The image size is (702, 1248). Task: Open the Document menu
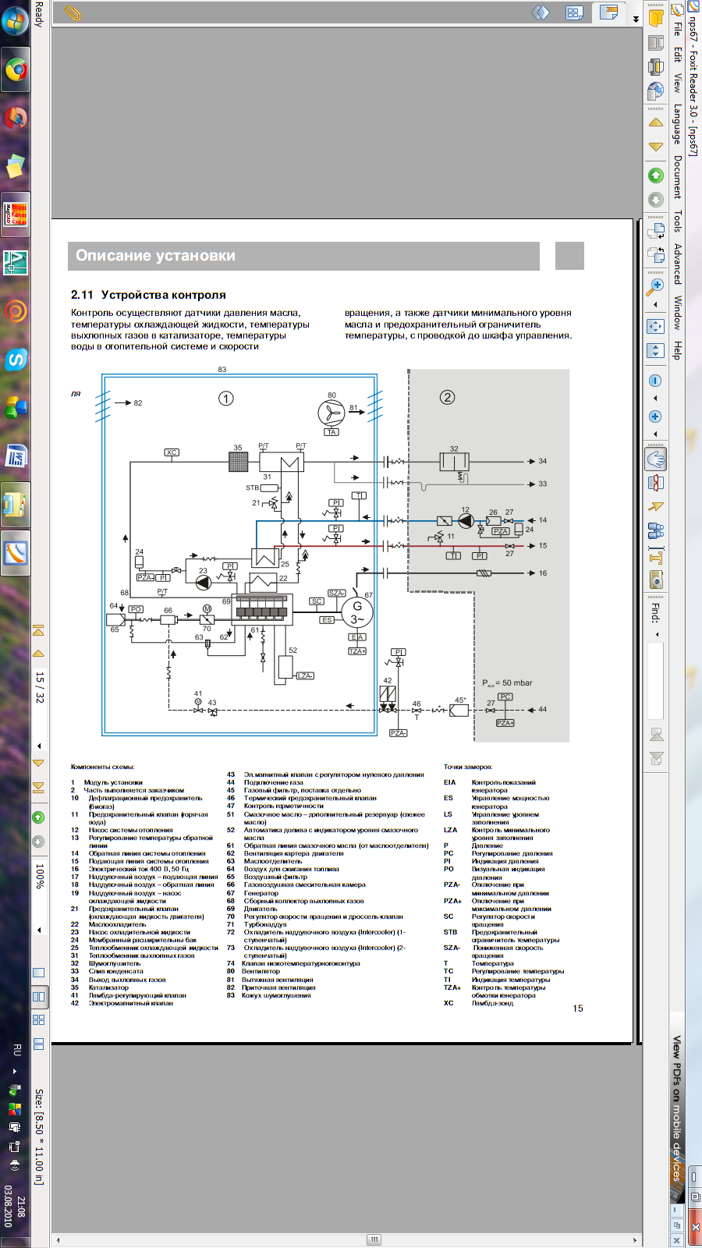(677, 177)
